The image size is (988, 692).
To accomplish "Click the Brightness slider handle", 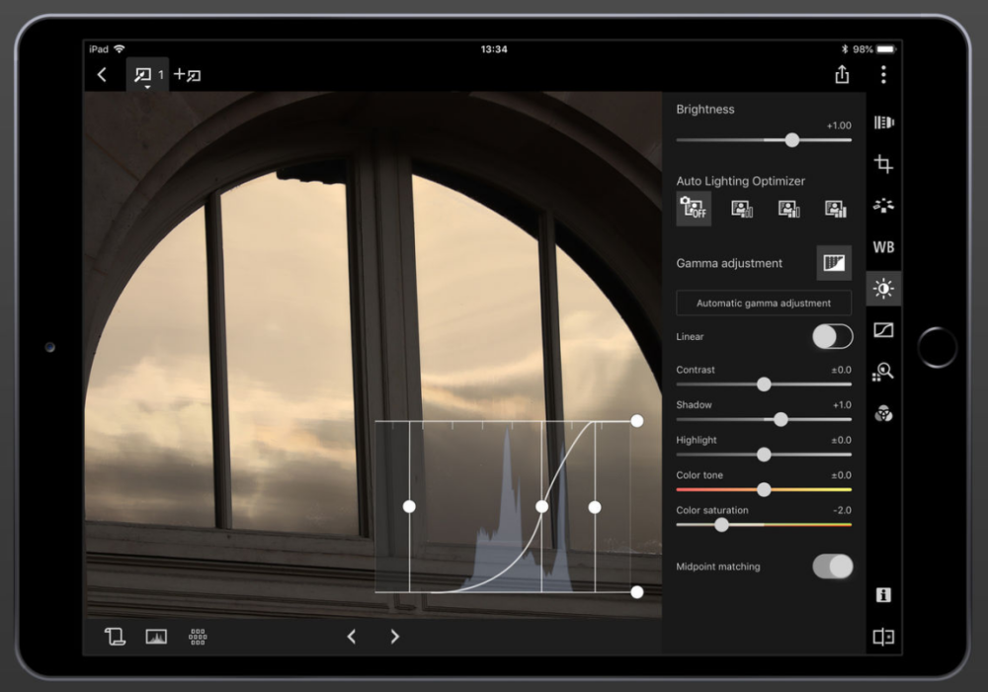I will 792,140.
